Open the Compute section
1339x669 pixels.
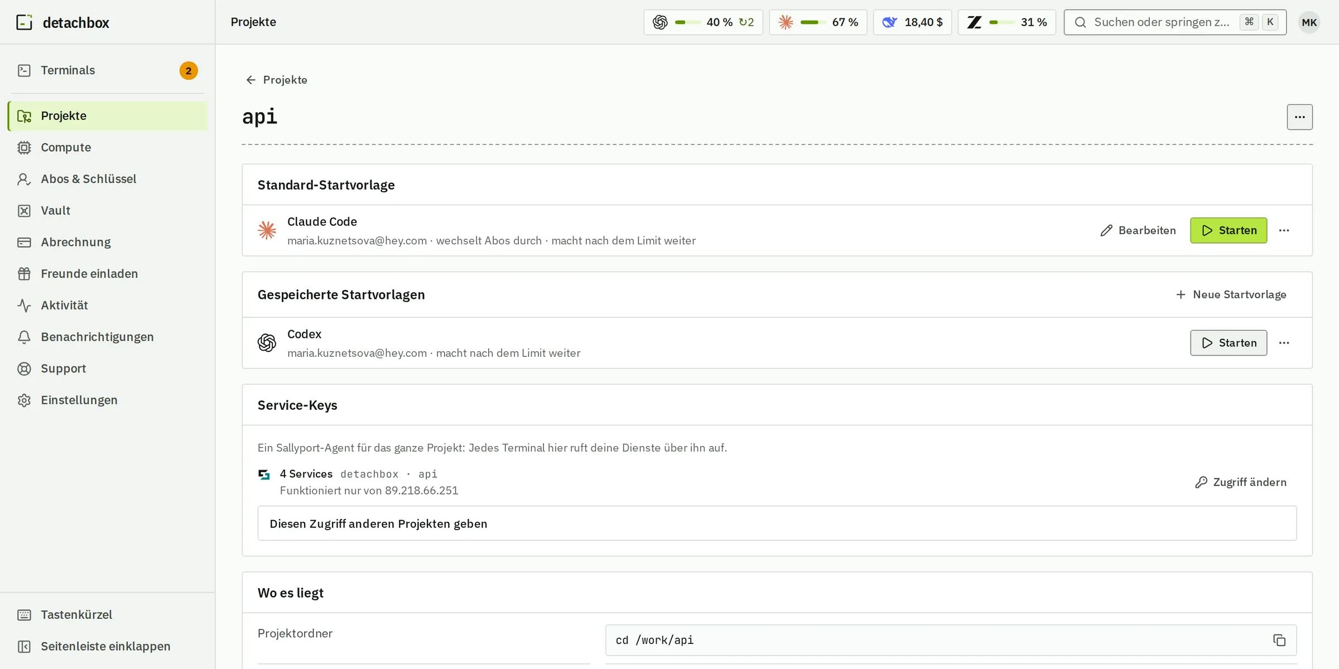pyautogui.click(x=107, y=147)
